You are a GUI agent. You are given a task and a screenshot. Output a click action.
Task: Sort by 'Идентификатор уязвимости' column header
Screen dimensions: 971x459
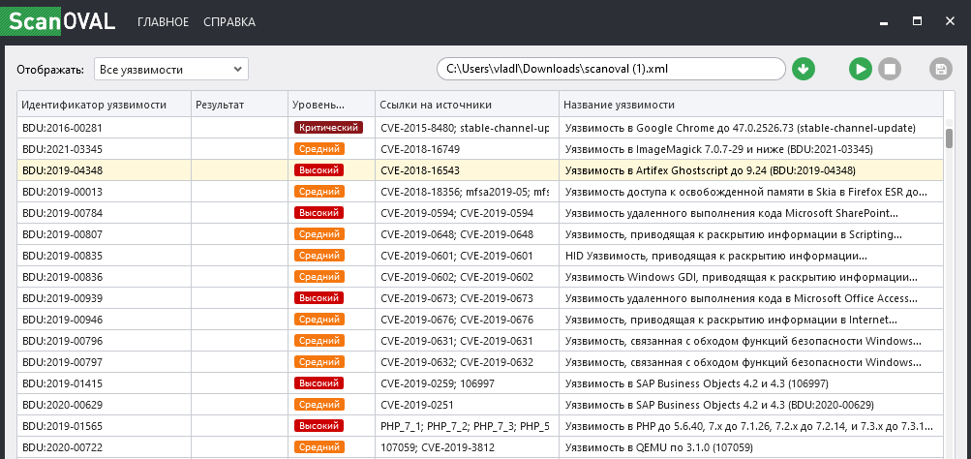(104, 104)
